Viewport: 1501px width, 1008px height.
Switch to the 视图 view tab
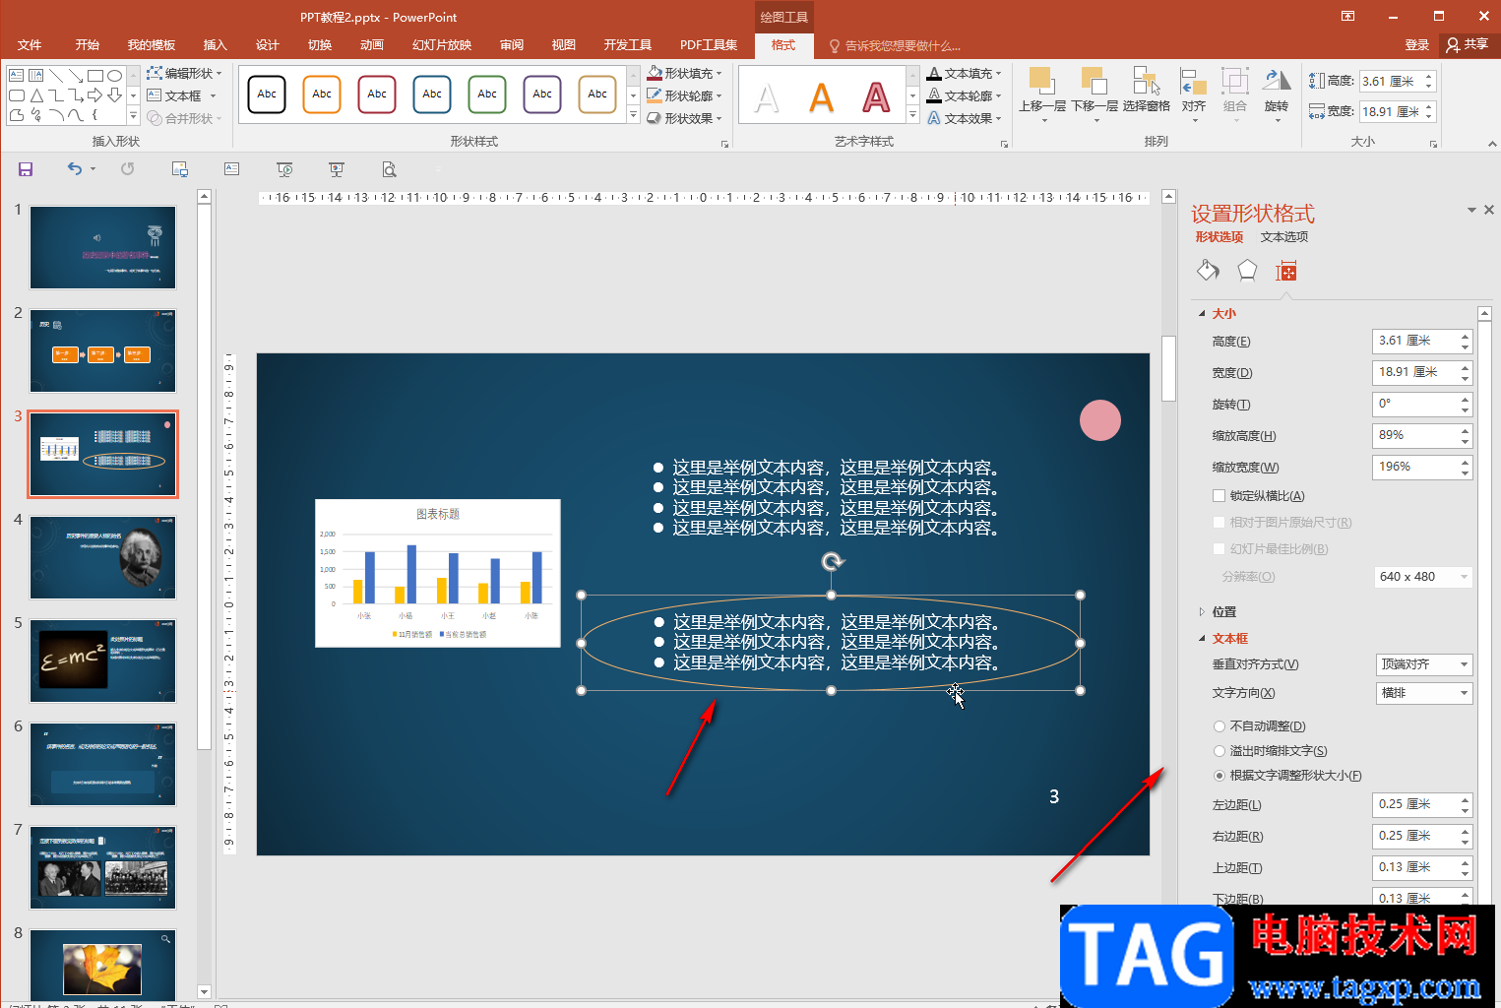tap(563, 45)
